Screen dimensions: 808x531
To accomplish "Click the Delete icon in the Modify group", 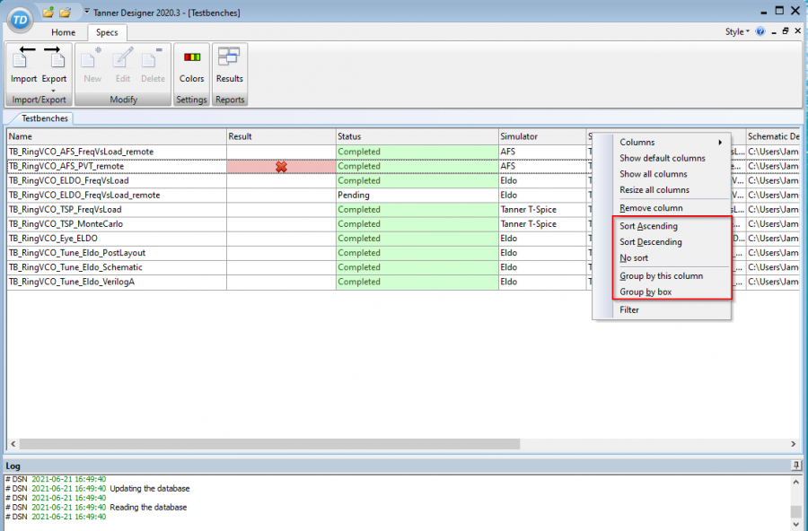I will pos(152,67).
